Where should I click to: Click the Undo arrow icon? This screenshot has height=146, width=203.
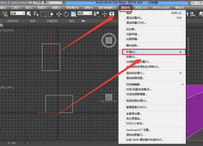[x=14, y=2]
